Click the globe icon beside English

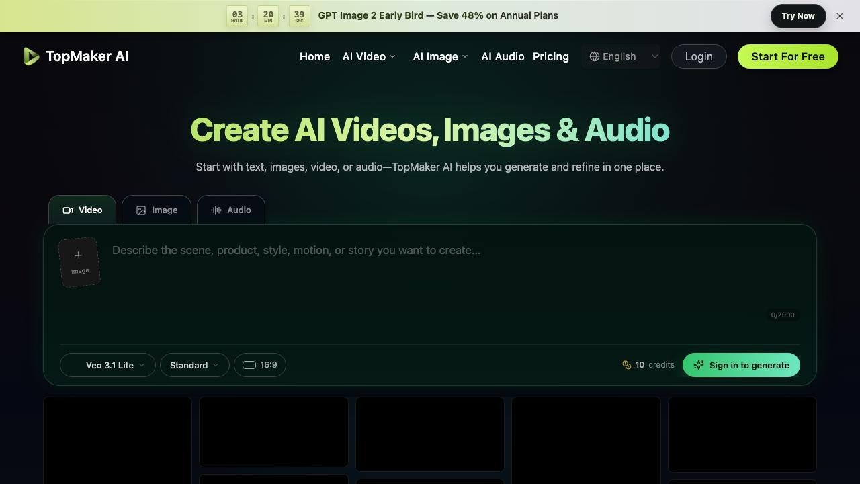[x=595, y=56]
